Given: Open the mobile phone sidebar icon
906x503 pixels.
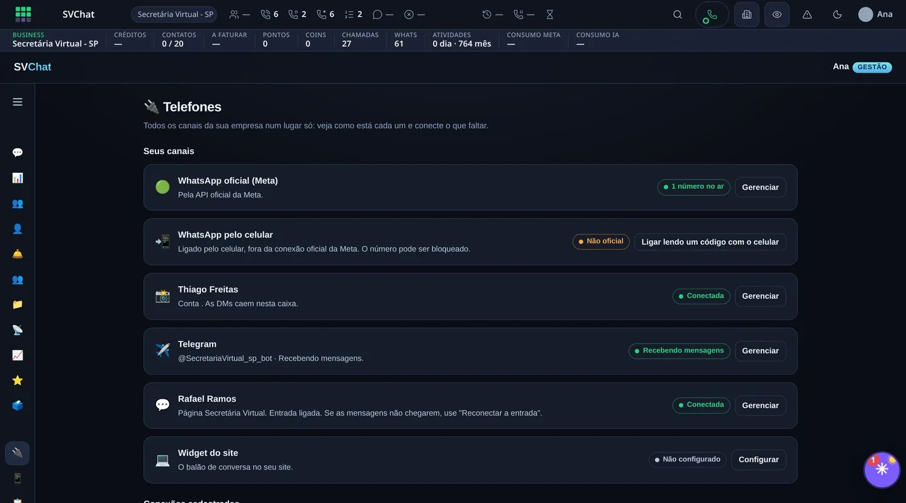Looking at the screenshot, I should coord(18,478).
